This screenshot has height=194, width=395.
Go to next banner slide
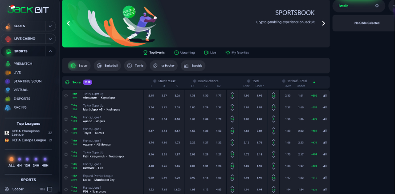(324, 24)
